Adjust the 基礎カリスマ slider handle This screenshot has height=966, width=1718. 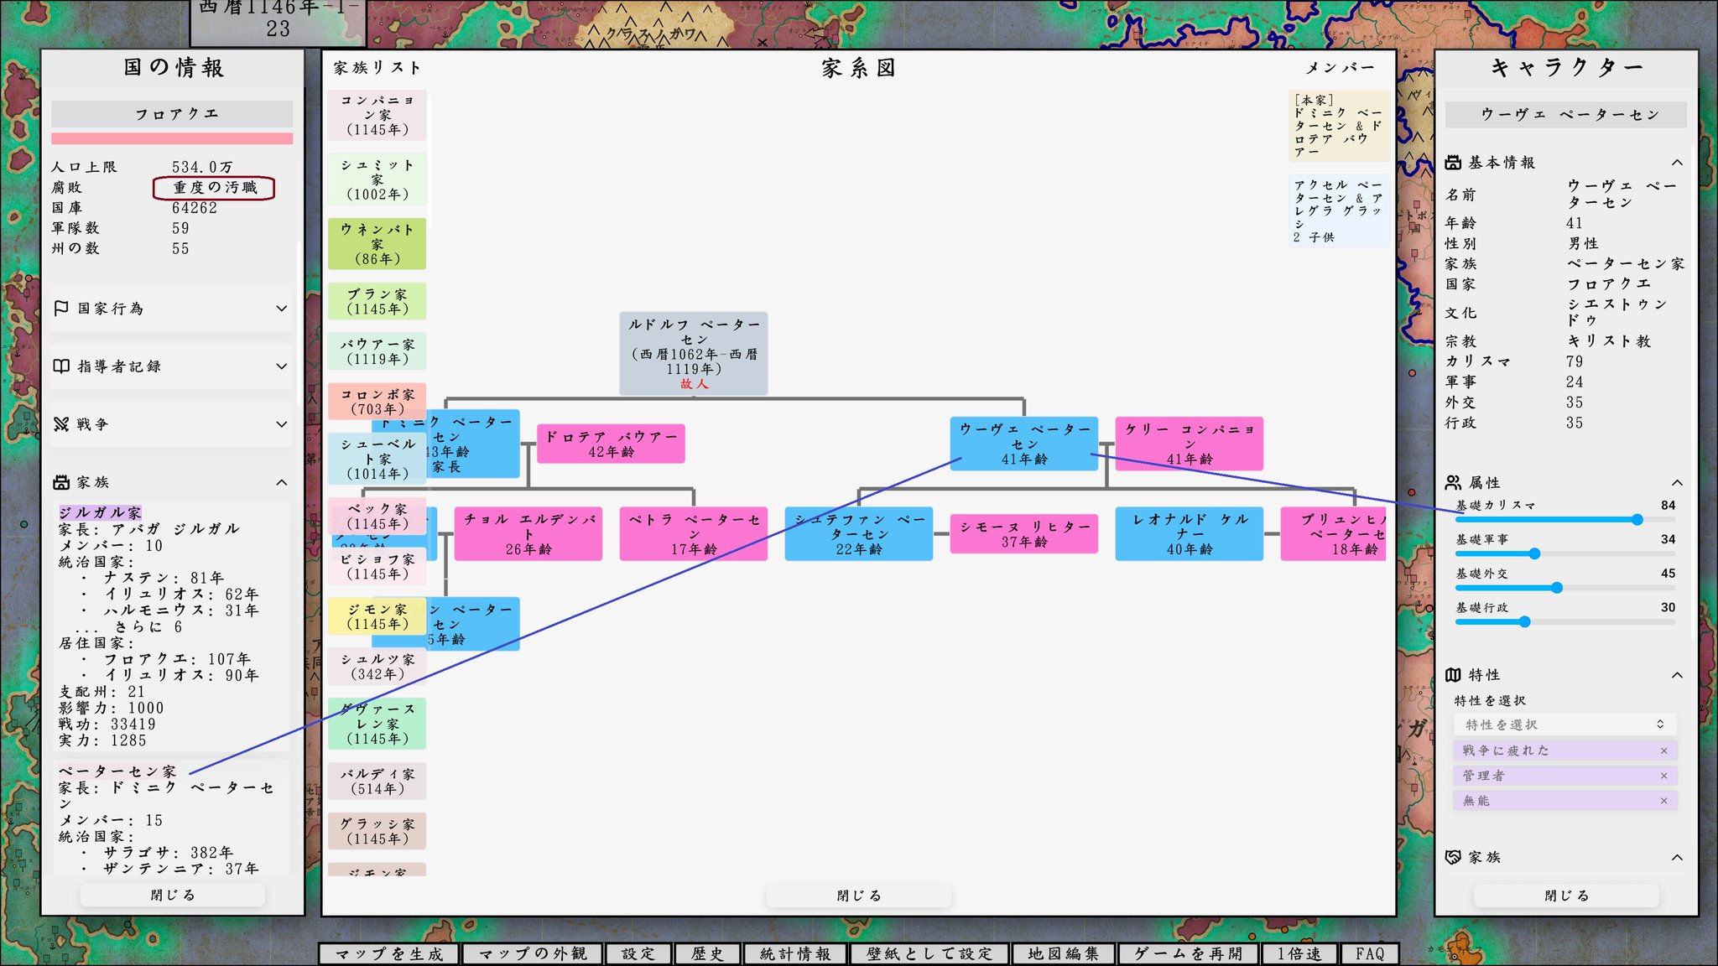[x=1637, y=520]
